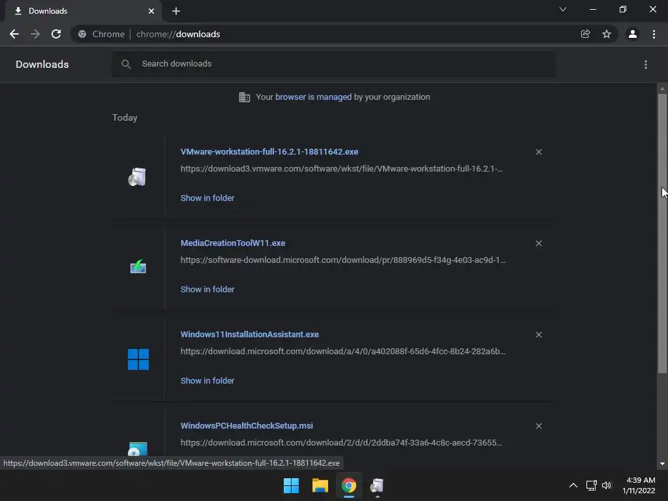The image size is (668, 501).
Task: Remove Windows11InstallationAssistant.exe from list
Action: coord(538,335)
